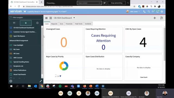Switch to the Field Techs tab
The image size is (174, 98).
coord(79,24)
